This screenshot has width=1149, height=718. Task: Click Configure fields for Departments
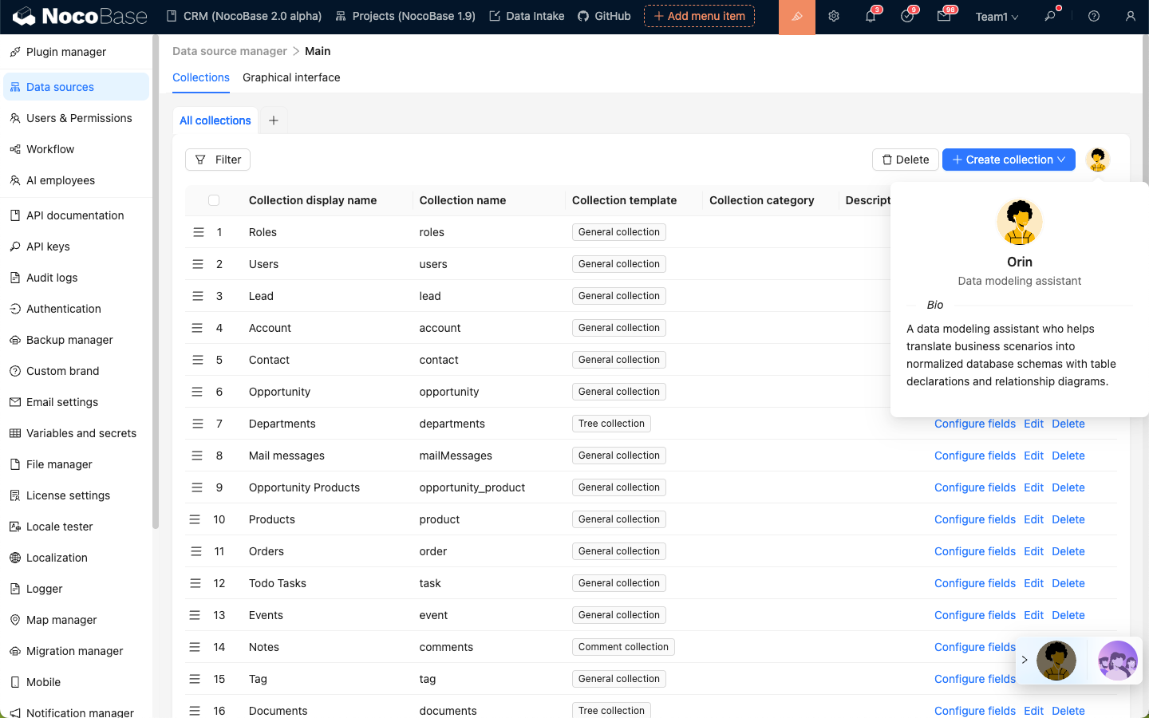pos(974,424)
